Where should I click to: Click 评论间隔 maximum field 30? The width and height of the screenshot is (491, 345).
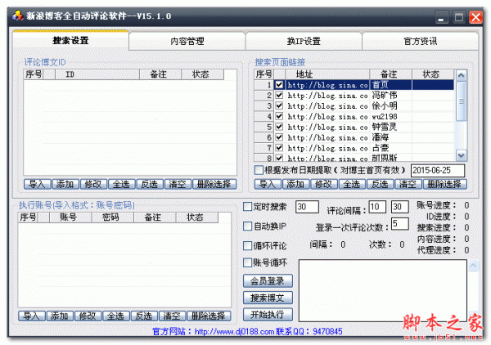pyautogui.click(x=400, y=207)
